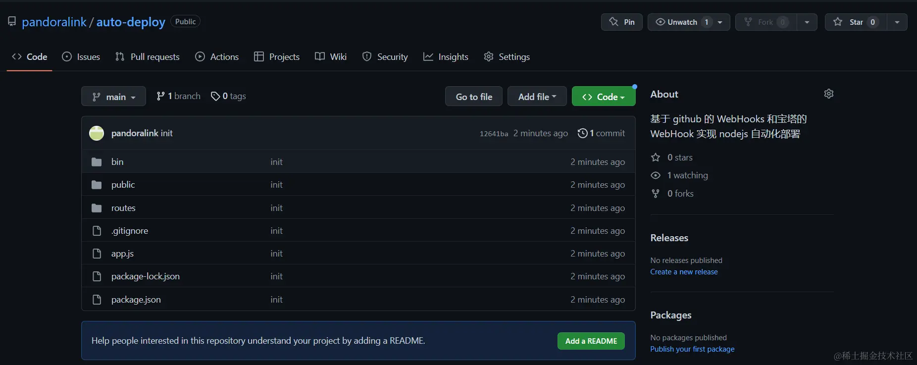Go to the Pull requests tab

(147, 56)
